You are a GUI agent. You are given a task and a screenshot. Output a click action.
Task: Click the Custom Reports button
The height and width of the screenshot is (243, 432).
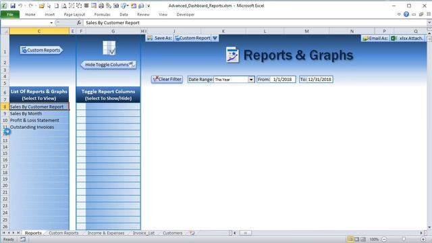coord(42,50)
